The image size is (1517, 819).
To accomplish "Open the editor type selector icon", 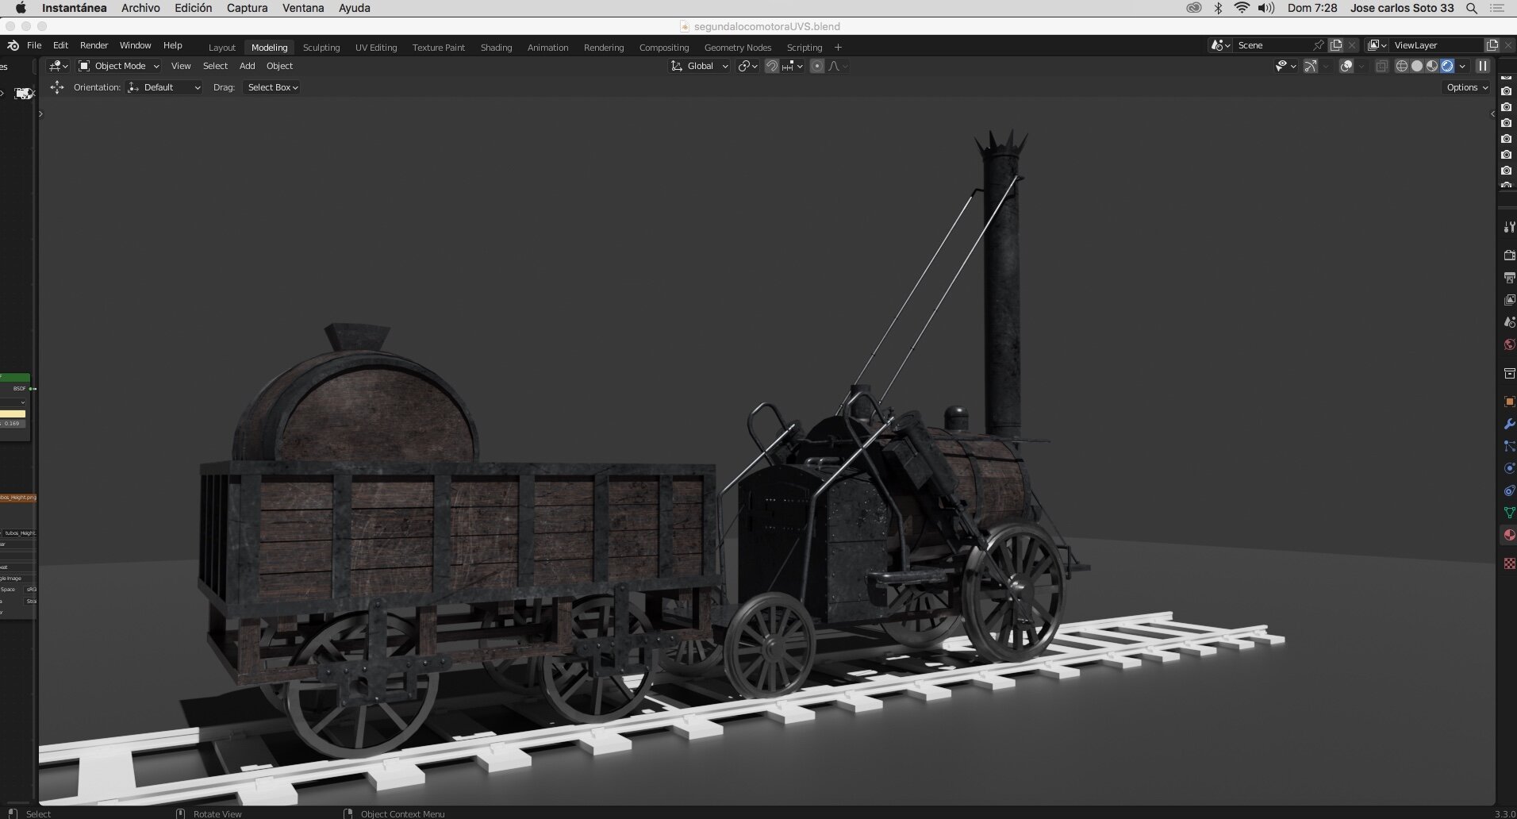I will [58, 66].
